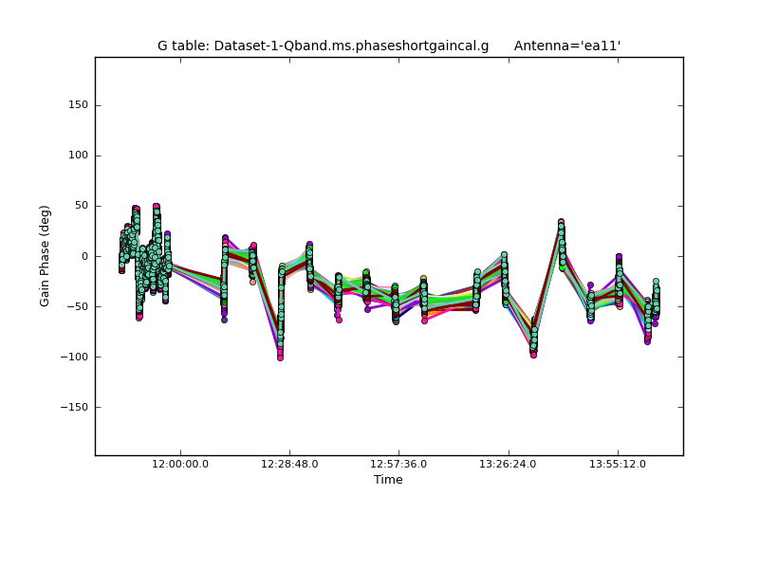
Task: Click the 0 y-axis tick label
Action: coord(83,256)
